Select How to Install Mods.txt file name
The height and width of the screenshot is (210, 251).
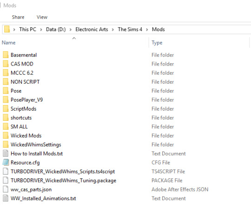pyautogui.click(x=37, y=154)
